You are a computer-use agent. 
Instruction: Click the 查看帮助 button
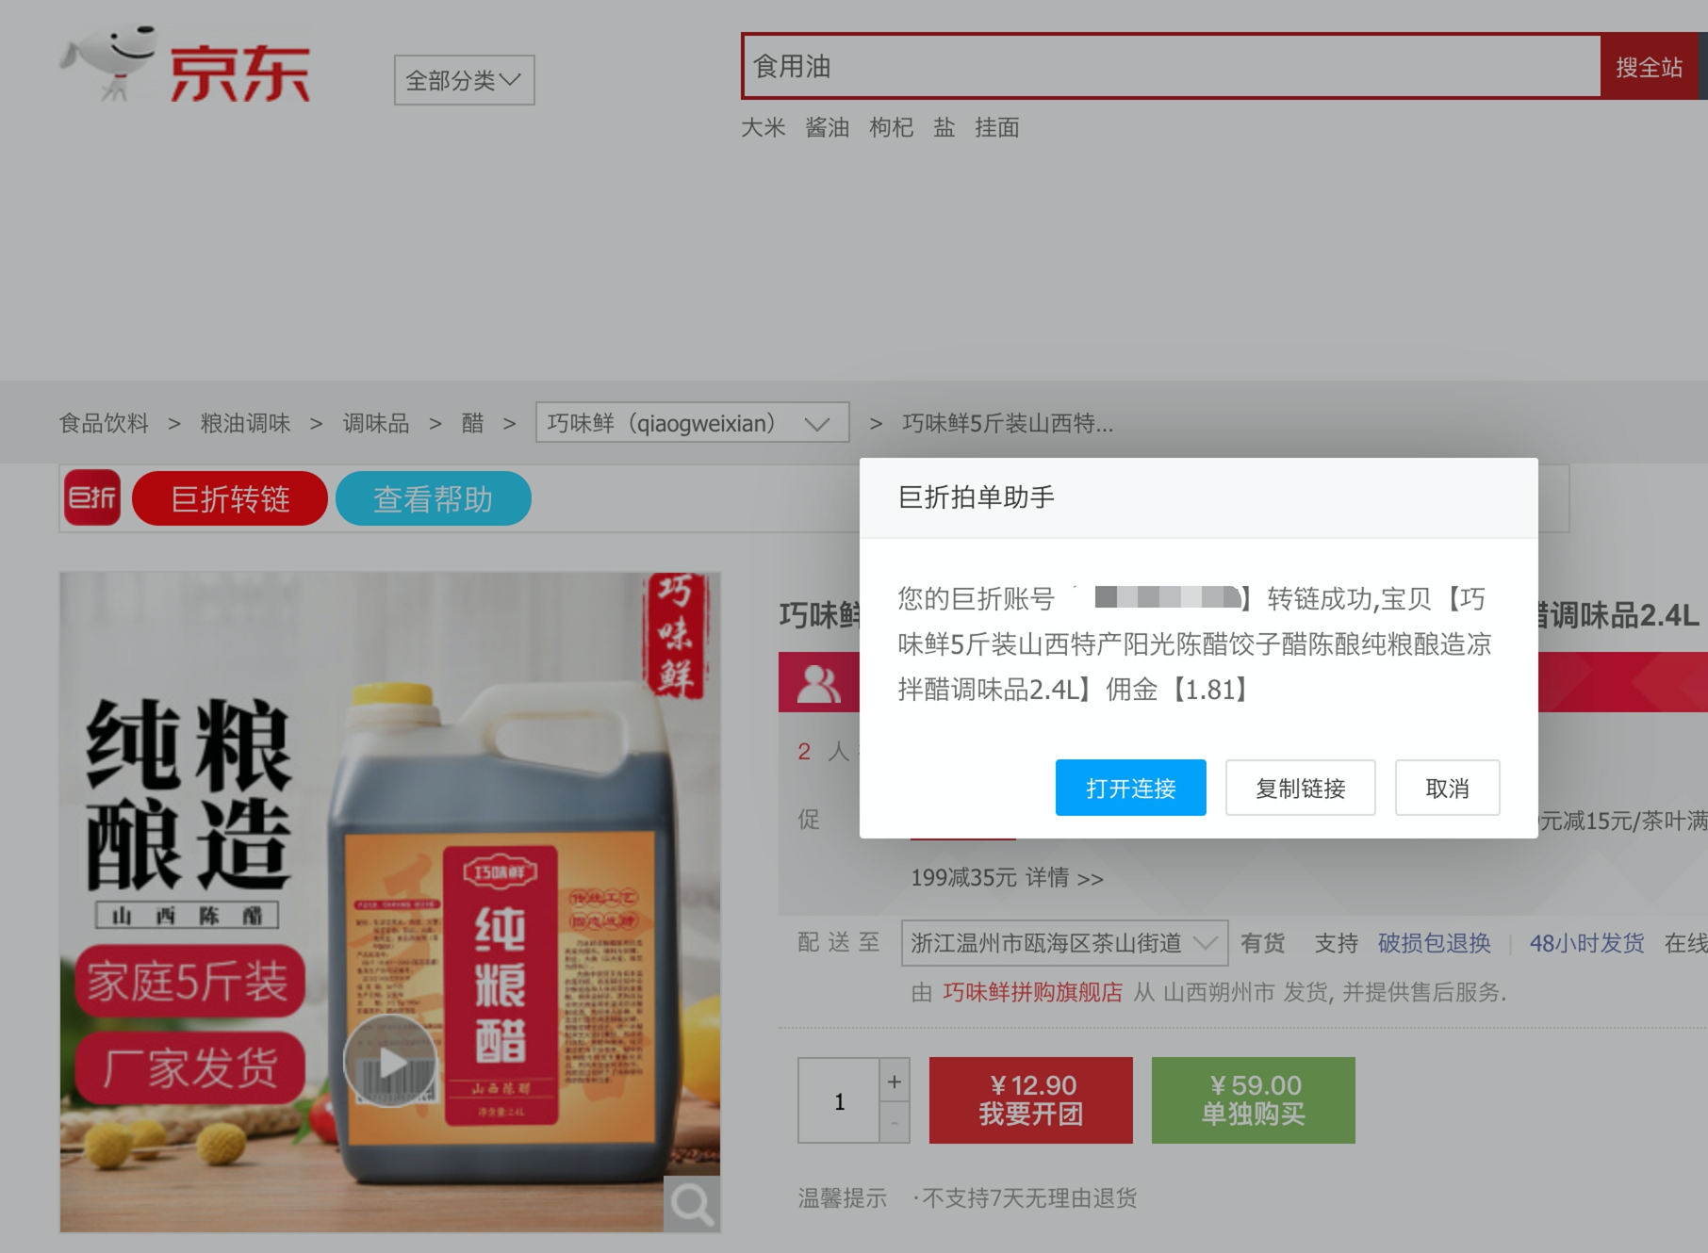coord(434,498)
